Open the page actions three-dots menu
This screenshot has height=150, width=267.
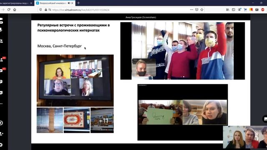click(x=191, y=10)
